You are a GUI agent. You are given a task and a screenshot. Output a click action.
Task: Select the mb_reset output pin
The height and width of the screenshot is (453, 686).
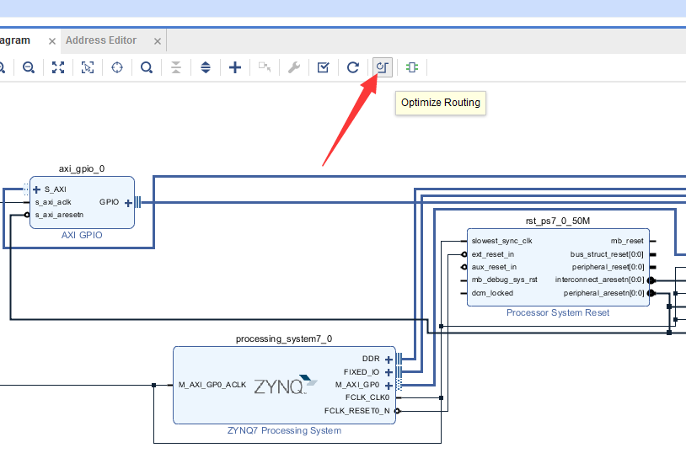[627, 241]
